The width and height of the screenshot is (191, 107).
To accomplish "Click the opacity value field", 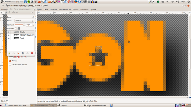I will (29, 25).
